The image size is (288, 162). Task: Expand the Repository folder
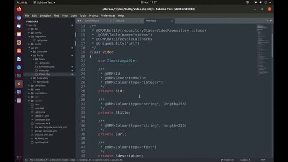(31, 78)
